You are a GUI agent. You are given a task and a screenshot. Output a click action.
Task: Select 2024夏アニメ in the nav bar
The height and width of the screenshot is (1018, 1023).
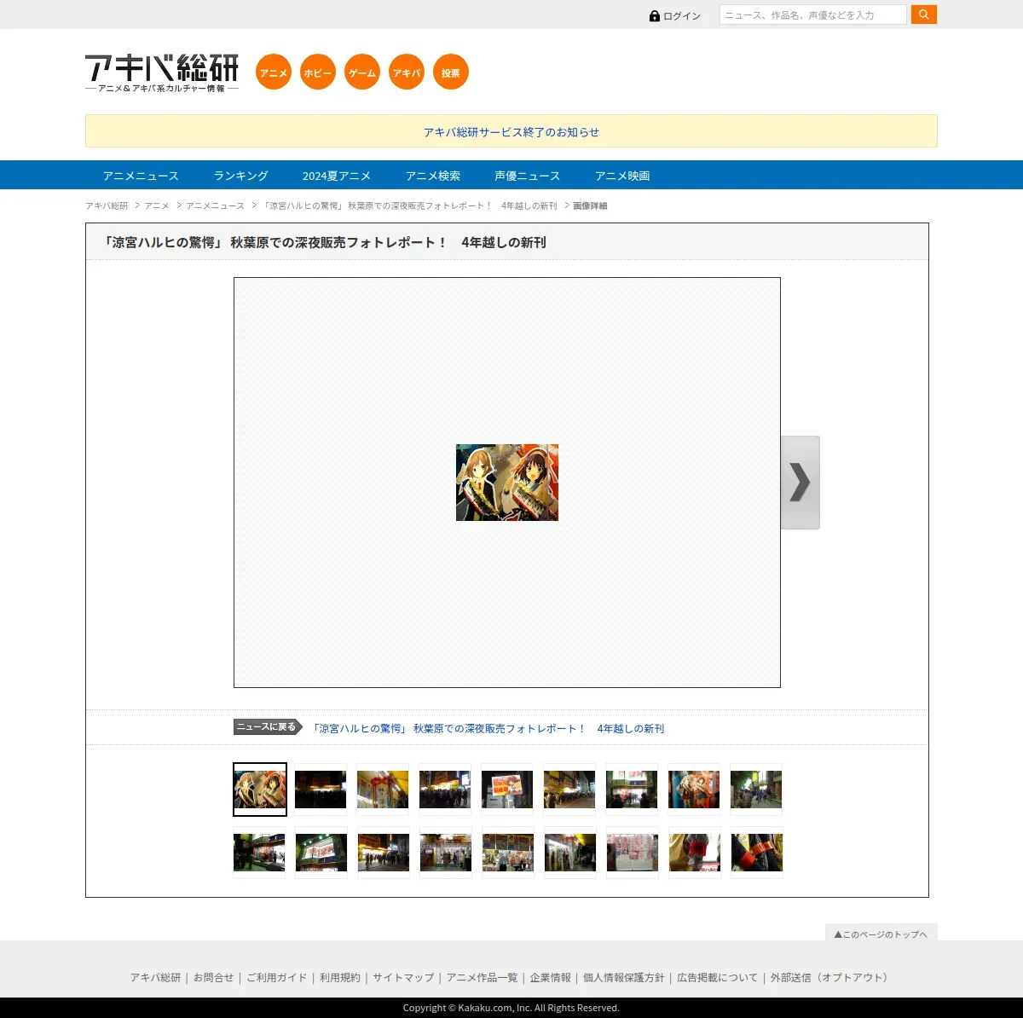coord(337,176)
